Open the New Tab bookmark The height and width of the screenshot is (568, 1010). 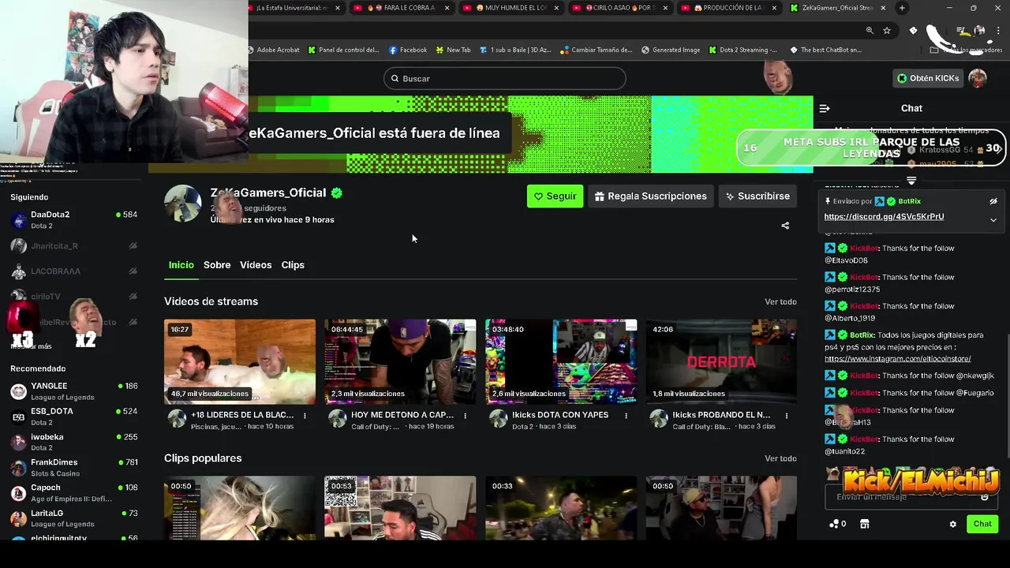[x=453, y=50]
